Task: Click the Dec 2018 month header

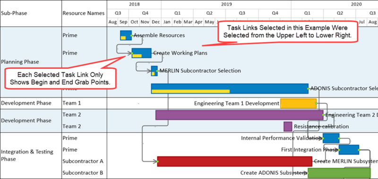Action: (x=156, y=22)
